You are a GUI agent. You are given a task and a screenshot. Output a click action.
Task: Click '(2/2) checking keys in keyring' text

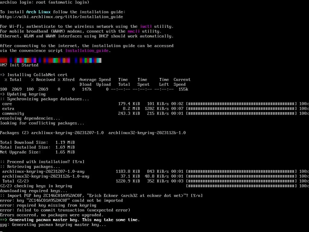(36, 186)
